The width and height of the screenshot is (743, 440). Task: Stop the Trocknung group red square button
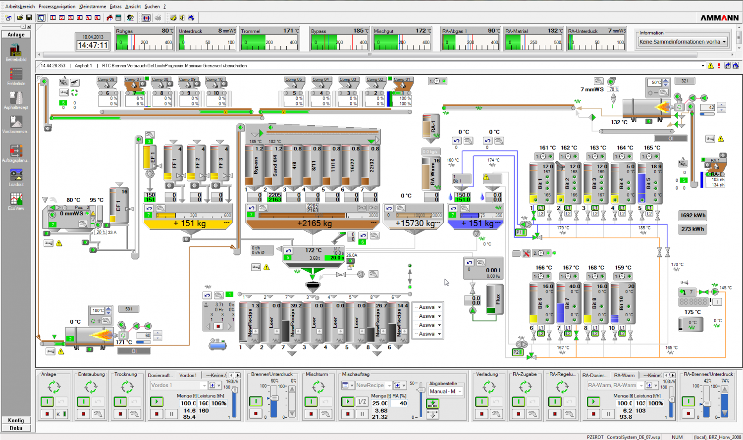pyautogui.click(x=120, y=414)
